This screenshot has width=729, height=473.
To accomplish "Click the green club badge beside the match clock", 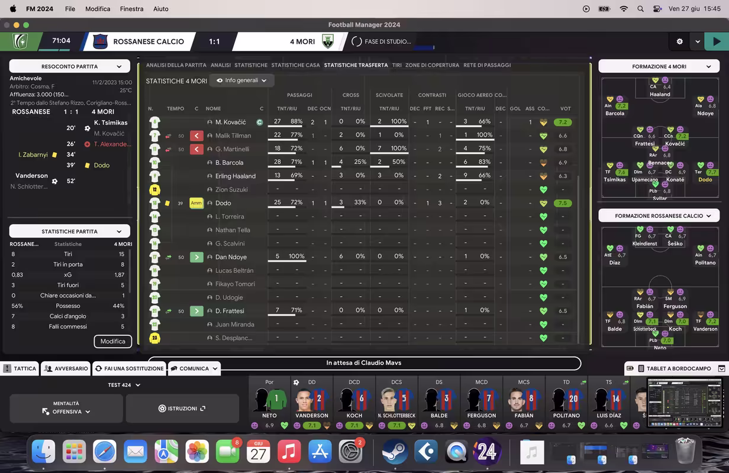I will point(20,41).
